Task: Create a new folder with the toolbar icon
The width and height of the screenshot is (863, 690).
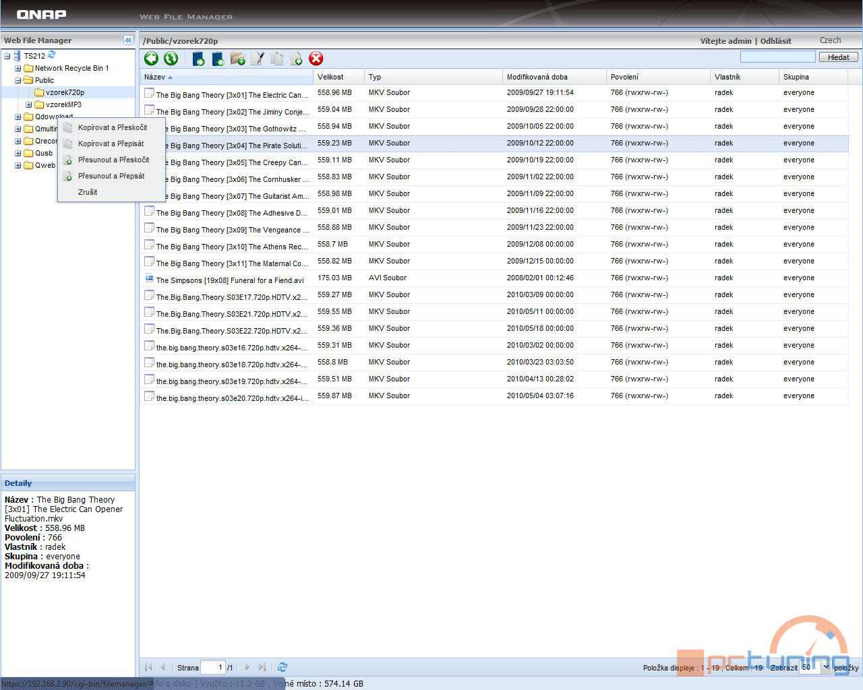Action: pos(237,59)
